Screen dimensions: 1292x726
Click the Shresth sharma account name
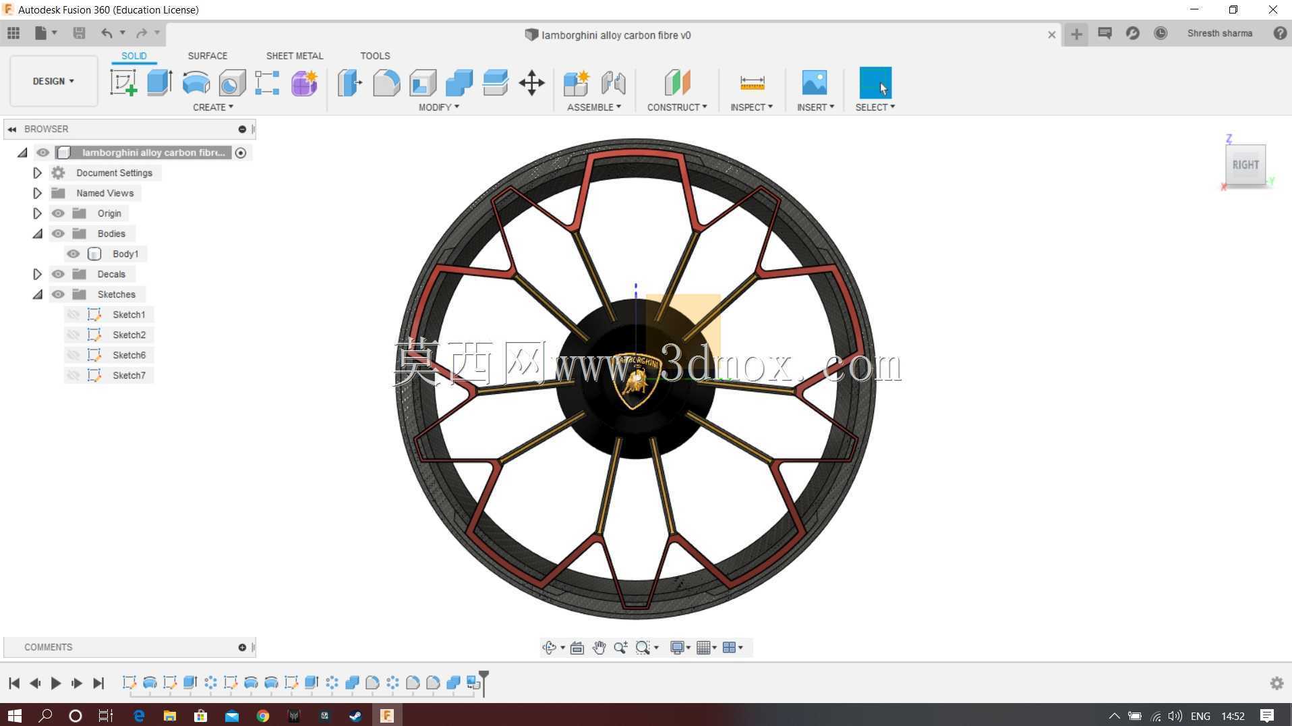tap(1220, 33)
